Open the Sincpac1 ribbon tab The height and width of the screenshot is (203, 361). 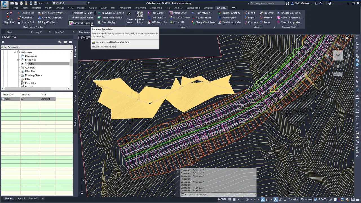(208, 8)
